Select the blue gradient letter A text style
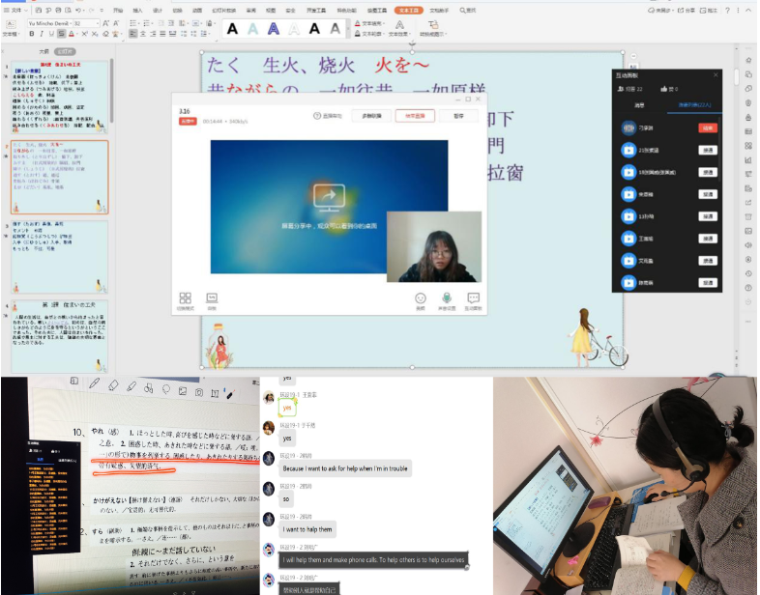Viewport: 760px width, 595px height. (x=253, y=29)
